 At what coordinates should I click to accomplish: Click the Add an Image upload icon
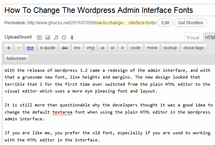click(x=39, y=37)
